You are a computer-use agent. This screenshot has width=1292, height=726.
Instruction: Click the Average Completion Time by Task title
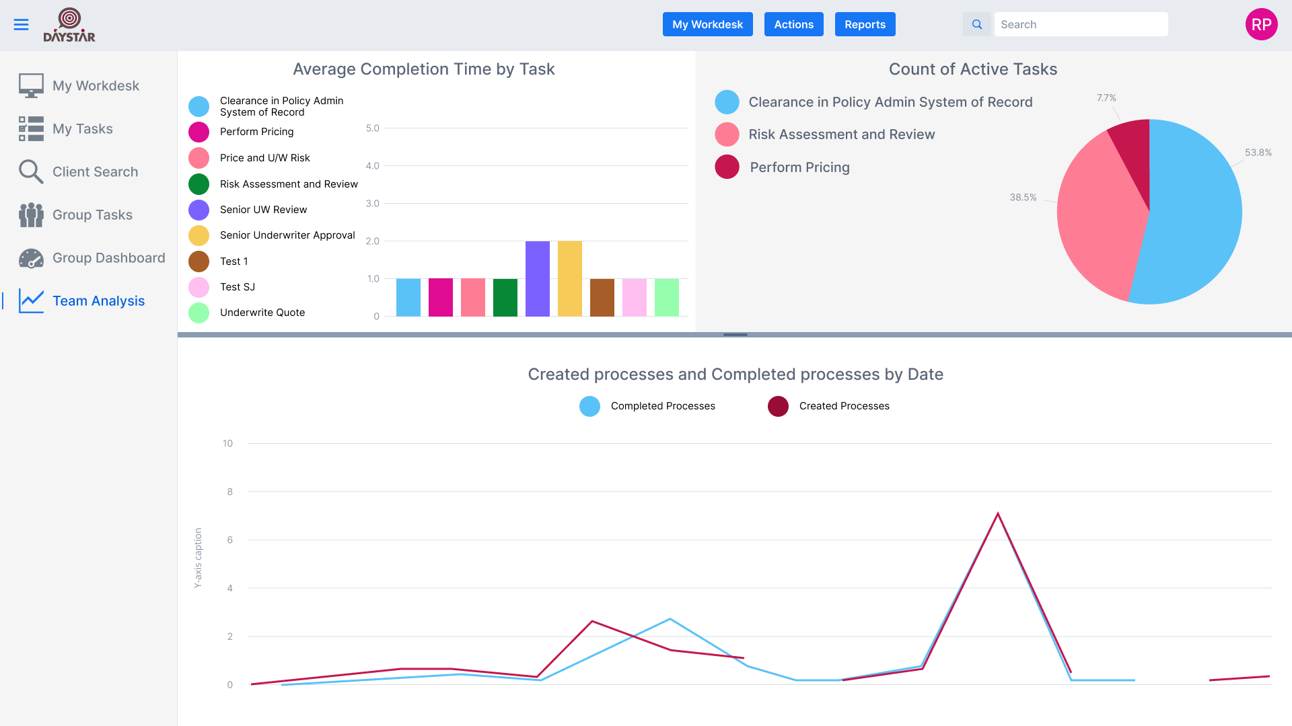[423, 69]
